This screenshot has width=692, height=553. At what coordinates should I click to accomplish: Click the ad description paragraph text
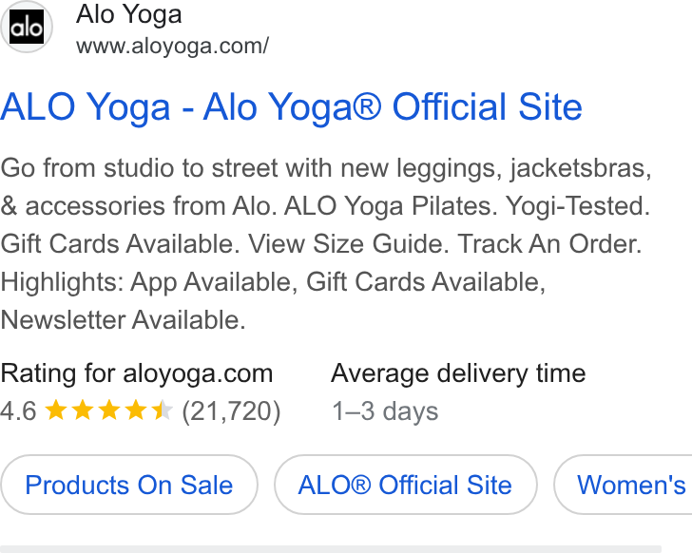pos(326,244)
